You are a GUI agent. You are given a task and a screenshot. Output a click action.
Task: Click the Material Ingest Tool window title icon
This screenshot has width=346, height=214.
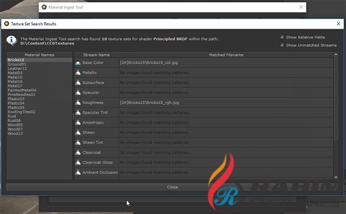tap(44, 7)
